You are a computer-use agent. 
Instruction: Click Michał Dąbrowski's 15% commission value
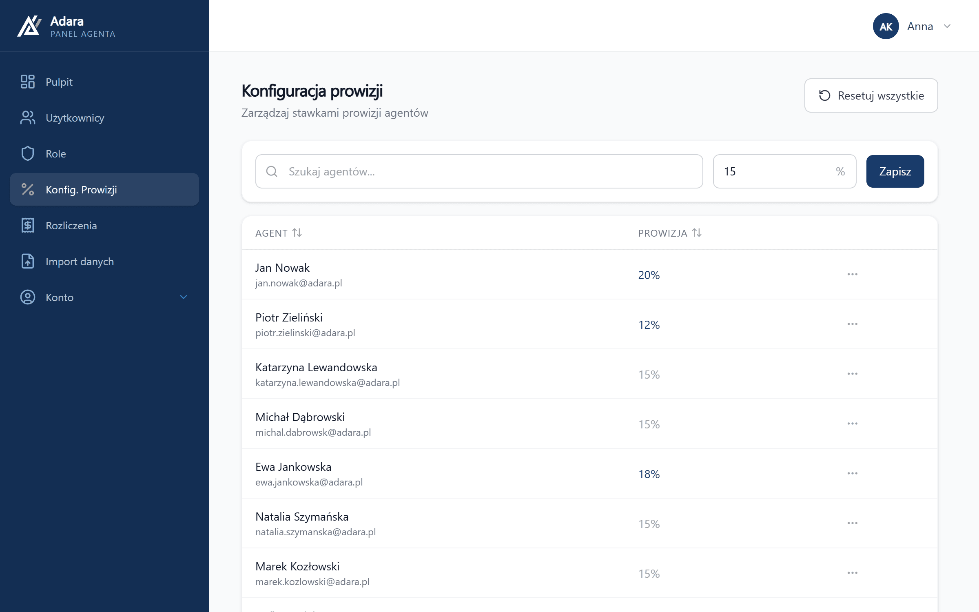tap(649, 424)
